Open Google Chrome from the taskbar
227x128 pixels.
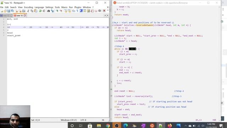click(x=108, y=126)
